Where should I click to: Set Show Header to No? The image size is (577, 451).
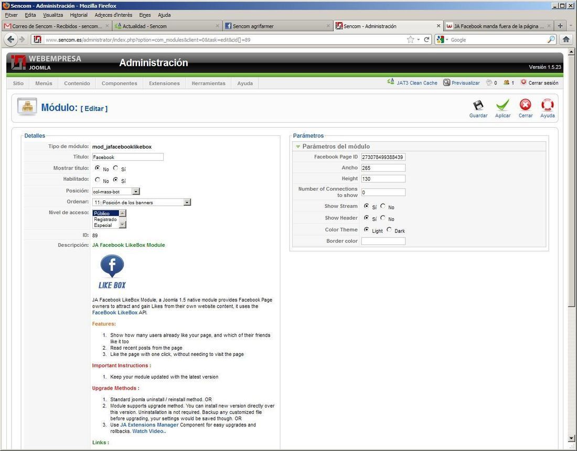[383, 218]
